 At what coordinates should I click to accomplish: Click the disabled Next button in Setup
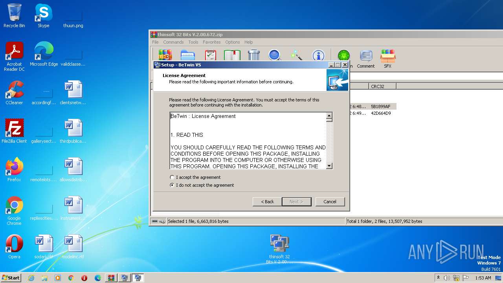pos(296,202)
